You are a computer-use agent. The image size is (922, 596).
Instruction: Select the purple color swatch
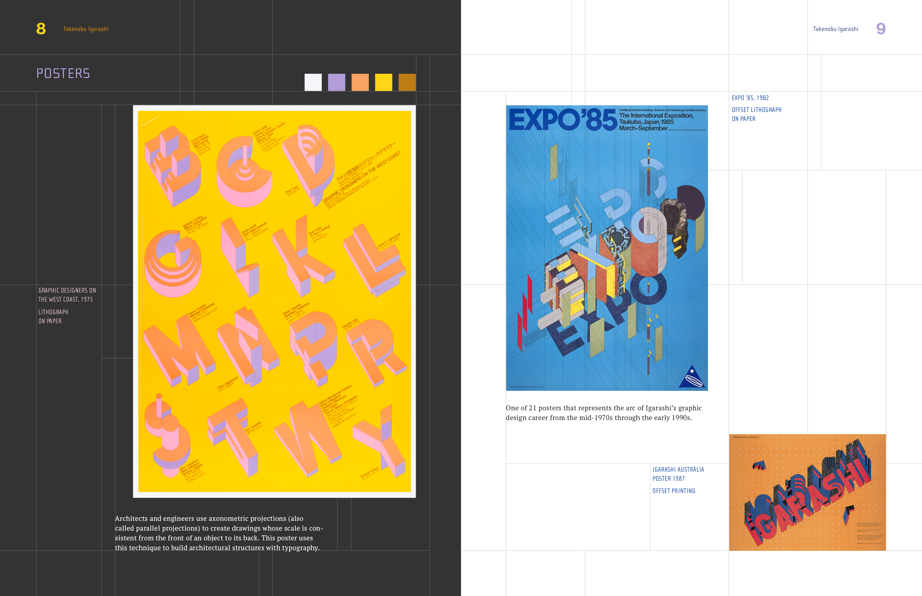pyautogui.click(x=336, y=82)
